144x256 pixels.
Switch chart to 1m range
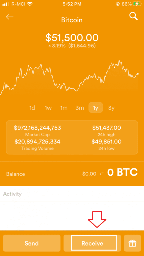point(64,108)
